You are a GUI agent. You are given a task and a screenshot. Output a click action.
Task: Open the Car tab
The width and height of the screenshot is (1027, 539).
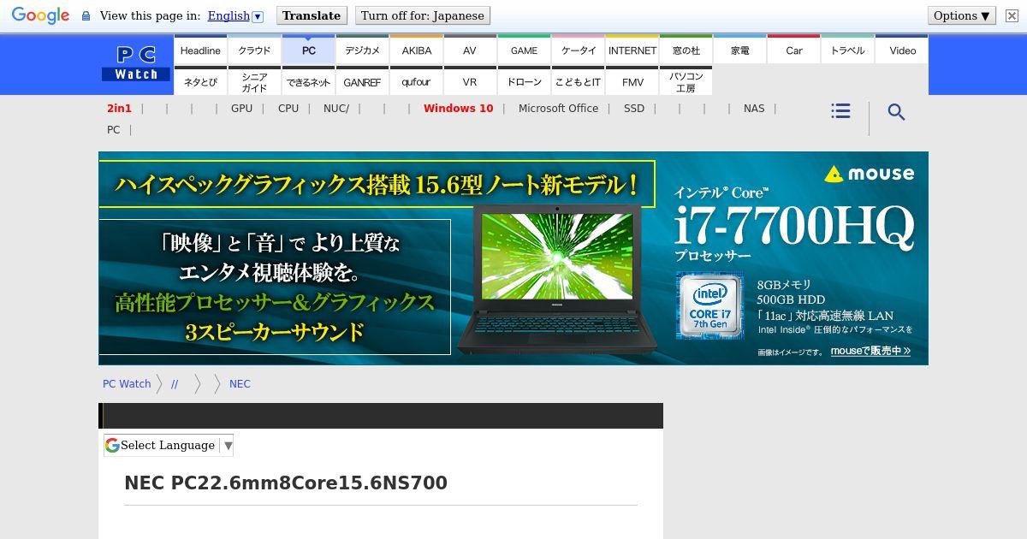[793, 50]
